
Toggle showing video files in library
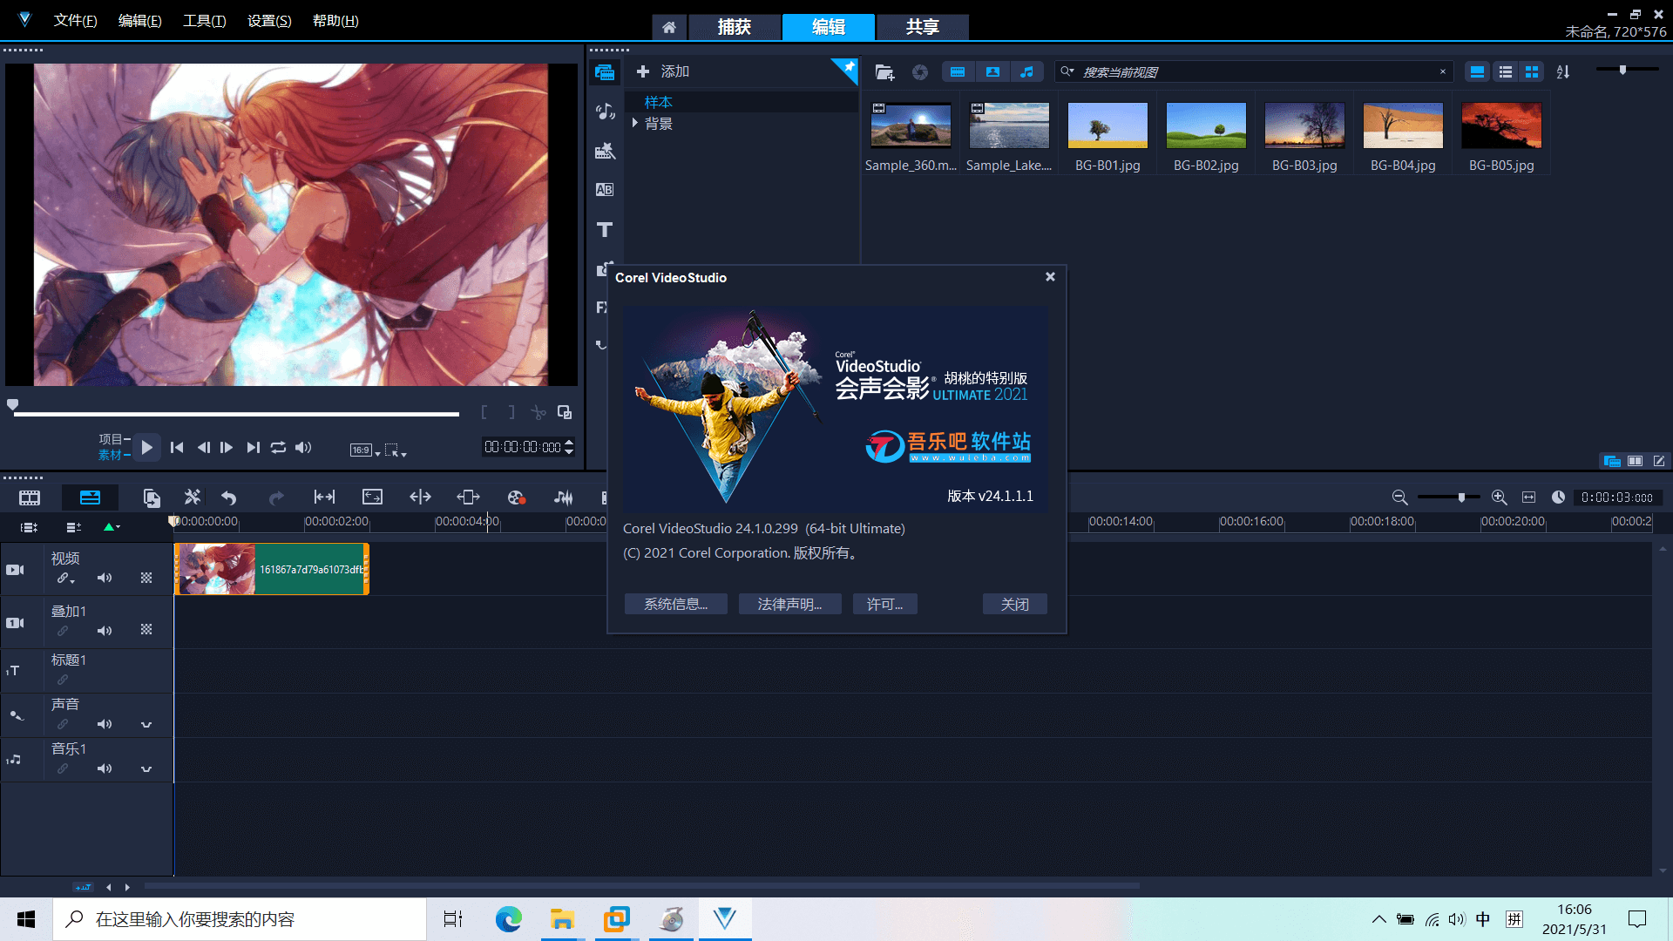[958, 72]
